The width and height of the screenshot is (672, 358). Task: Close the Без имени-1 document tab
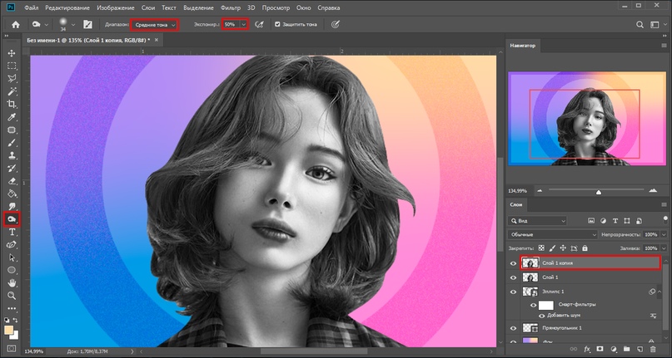(x=156, y=40)
